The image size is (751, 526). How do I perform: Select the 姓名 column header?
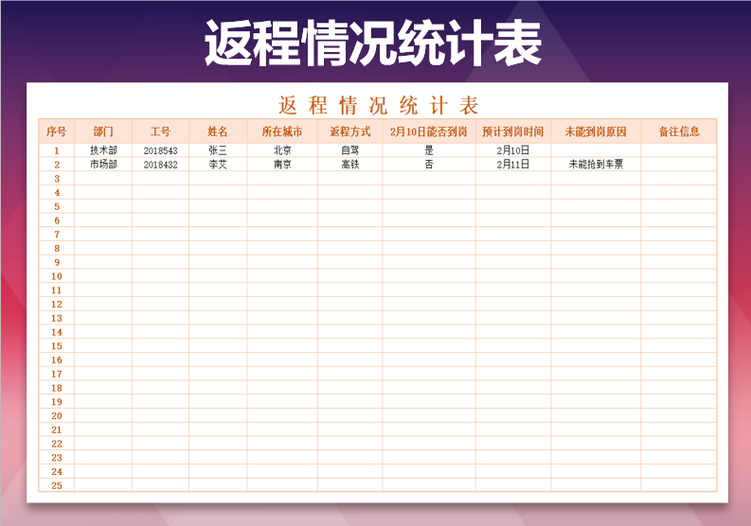[x=218, y=131]
